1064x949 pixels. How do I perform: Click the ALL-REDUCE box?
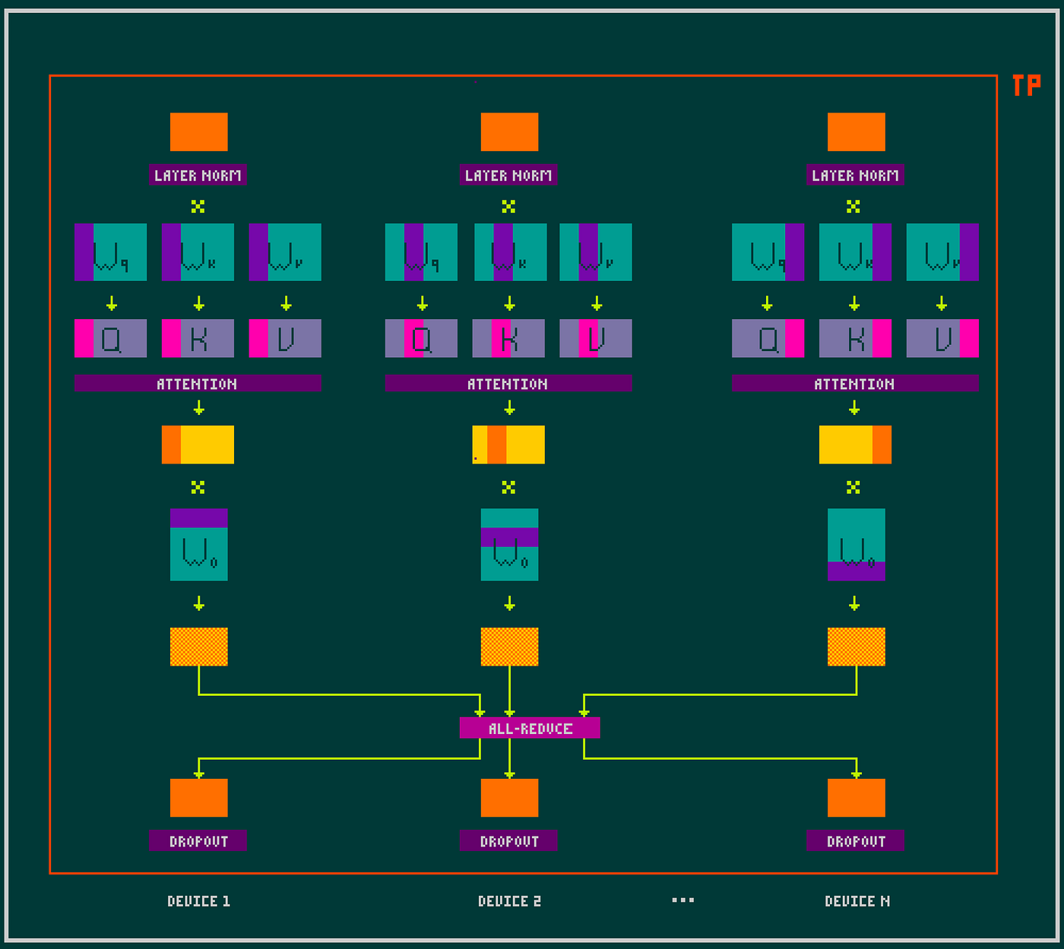pos(530,728)
